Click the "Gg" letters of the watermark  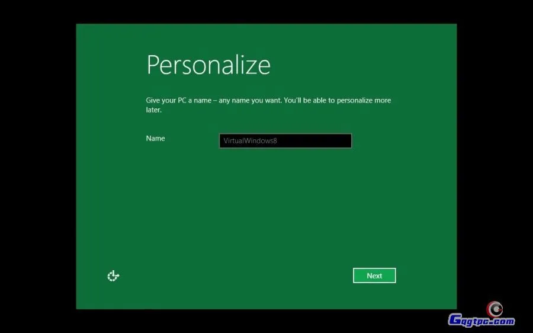pyautogui.click(x=457, y=321)
